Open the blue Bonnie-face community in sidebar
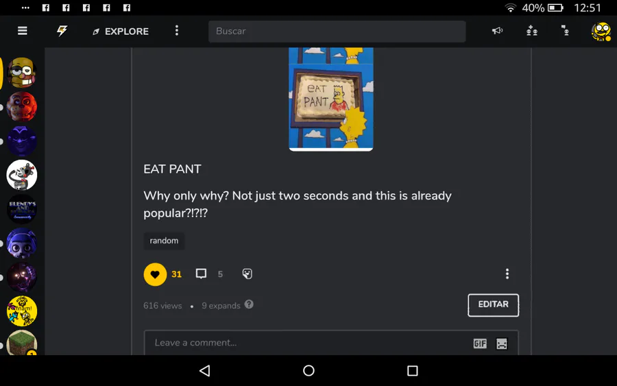 pyautogui.click(x=22, y=243)
